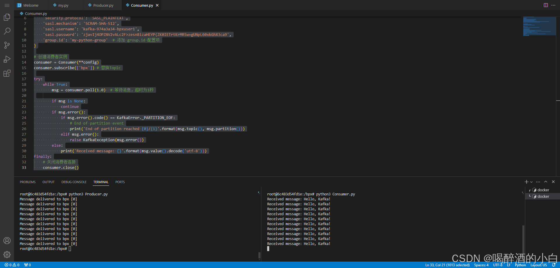Open the OUTPUT panel tab
The image size is (560, 268).
(x=48, y=182)
